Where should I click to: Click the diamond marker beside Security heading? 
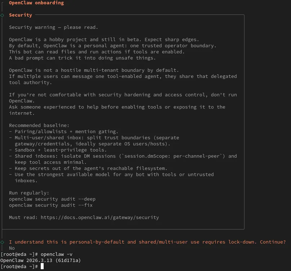(2, 15)
